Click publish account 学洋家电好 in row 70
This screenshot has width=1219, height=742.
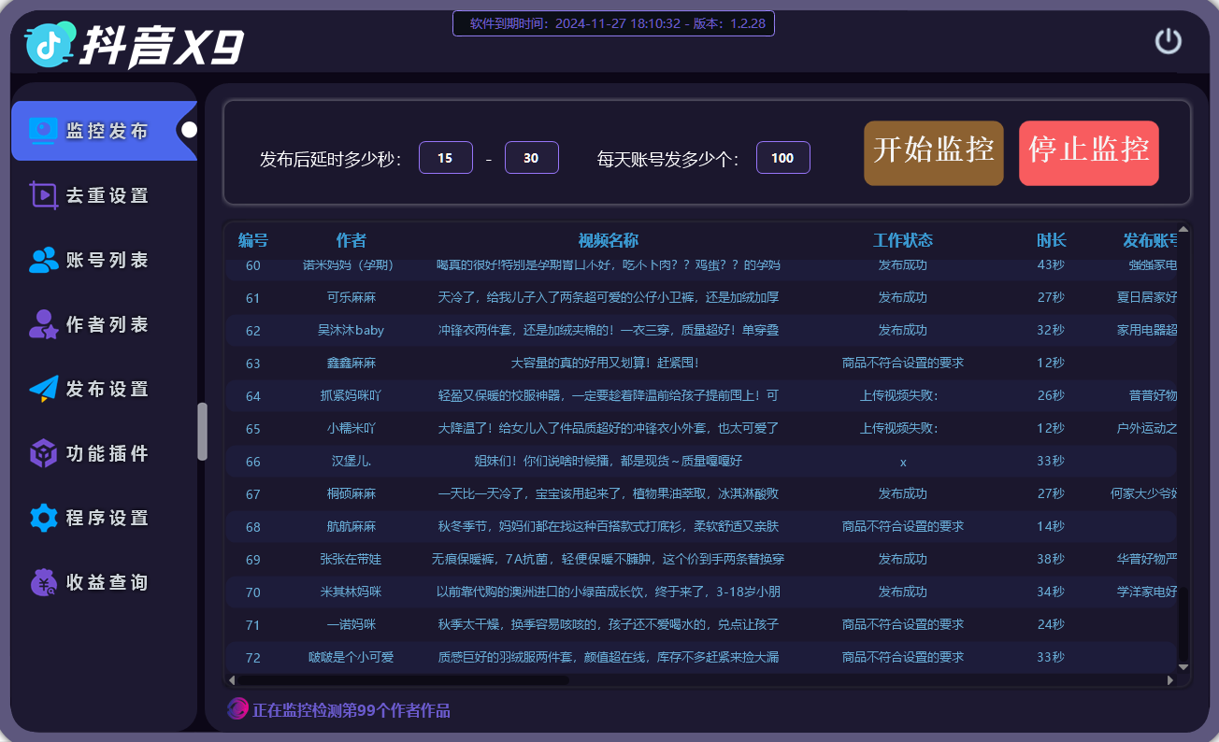[1147, 592]
